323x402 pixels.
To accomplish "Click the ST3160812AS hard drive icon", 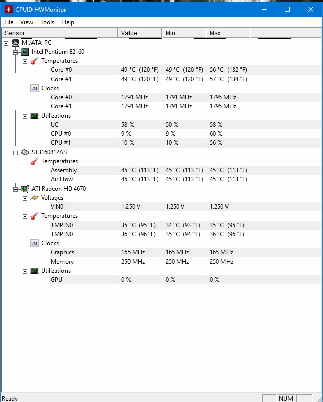I will (25, 152).
